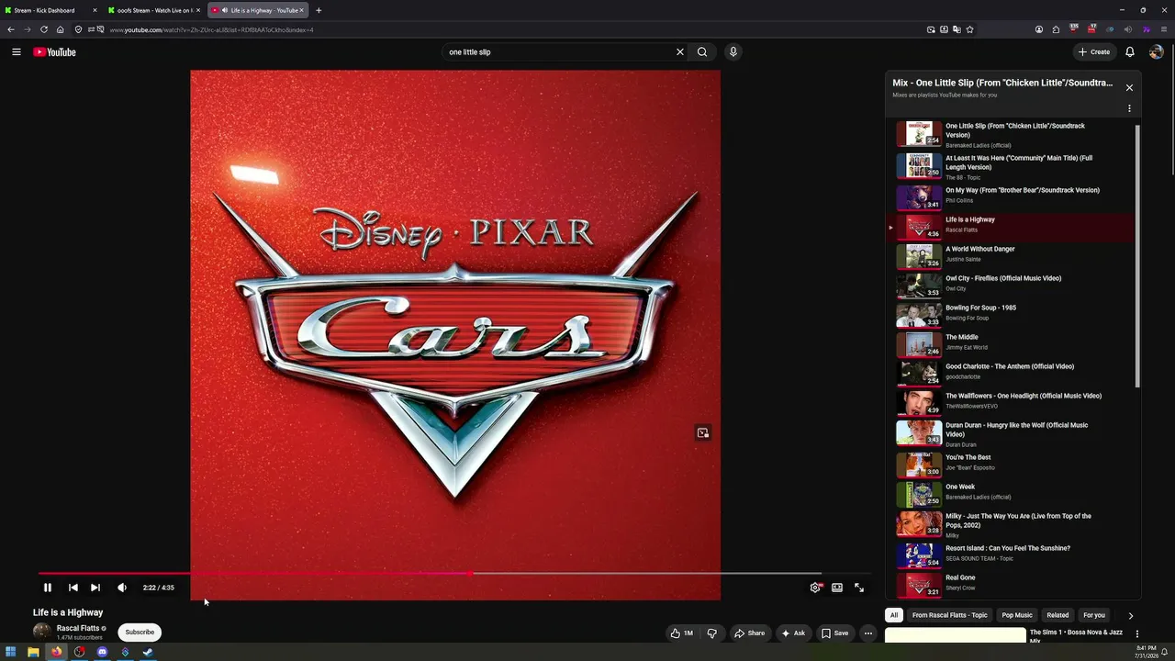Pause the Life is a Highway video
Image resolution: width=1175 pixels, height=661 pixels.
click(48, 588)
